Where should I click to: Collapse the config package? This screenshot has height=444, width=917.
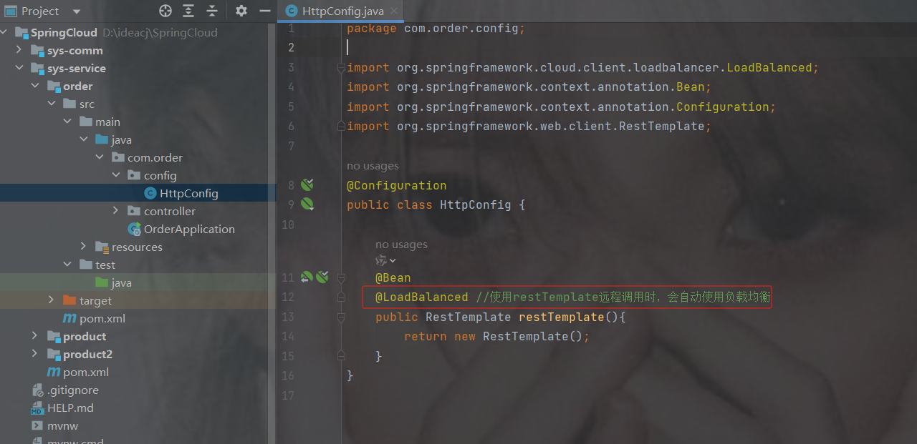tap(115, 176)
